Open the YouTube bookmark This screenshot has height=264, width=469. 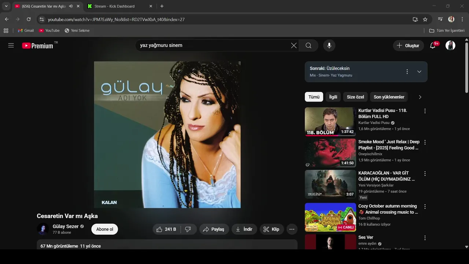click(49, 30)
